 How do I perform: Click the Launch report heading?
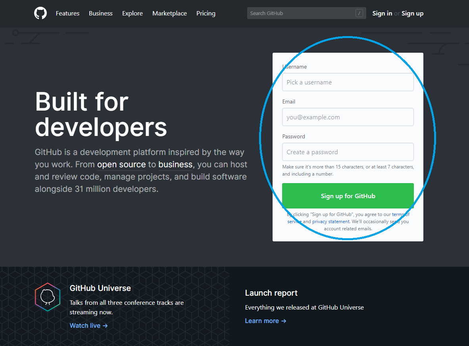tap(271, 293)
